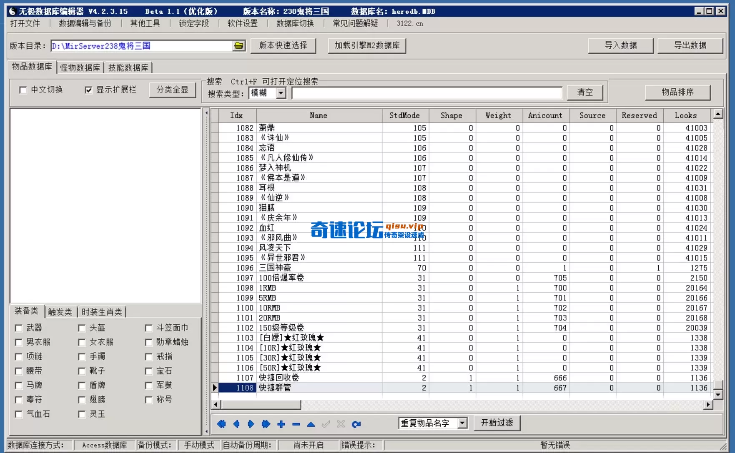The width and height of the screenshot is (735, 453).
Task: Insert a new record with the plus icon
Action: click(x=281, y=424)
